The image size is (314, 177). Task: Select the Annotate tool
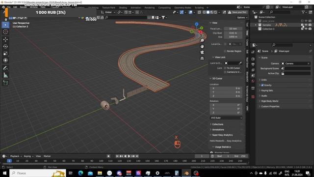pyautogui.click(x=5, y=68)
